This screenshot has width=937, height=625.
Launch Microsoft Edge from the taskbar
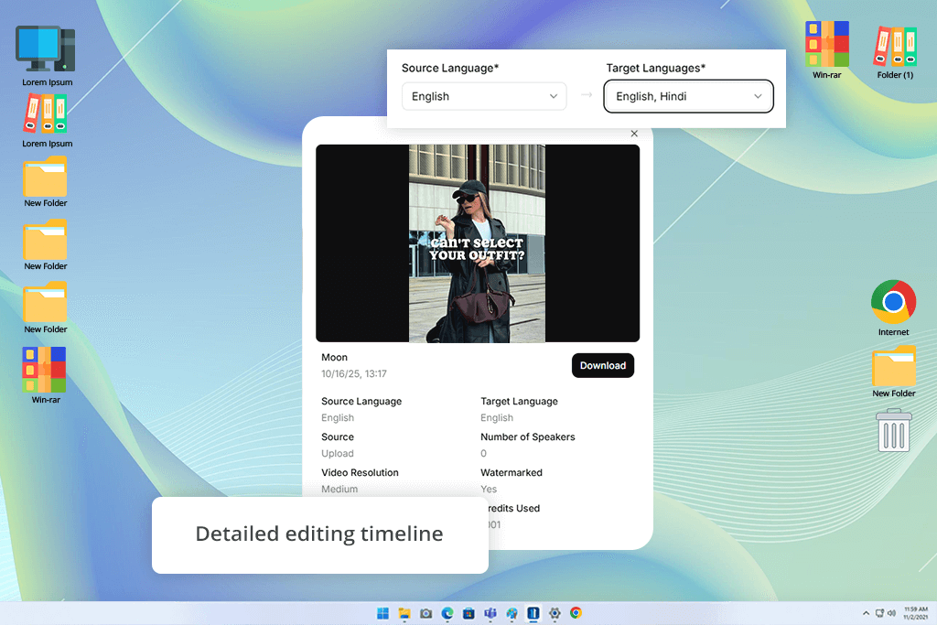(x=447, y=613)
